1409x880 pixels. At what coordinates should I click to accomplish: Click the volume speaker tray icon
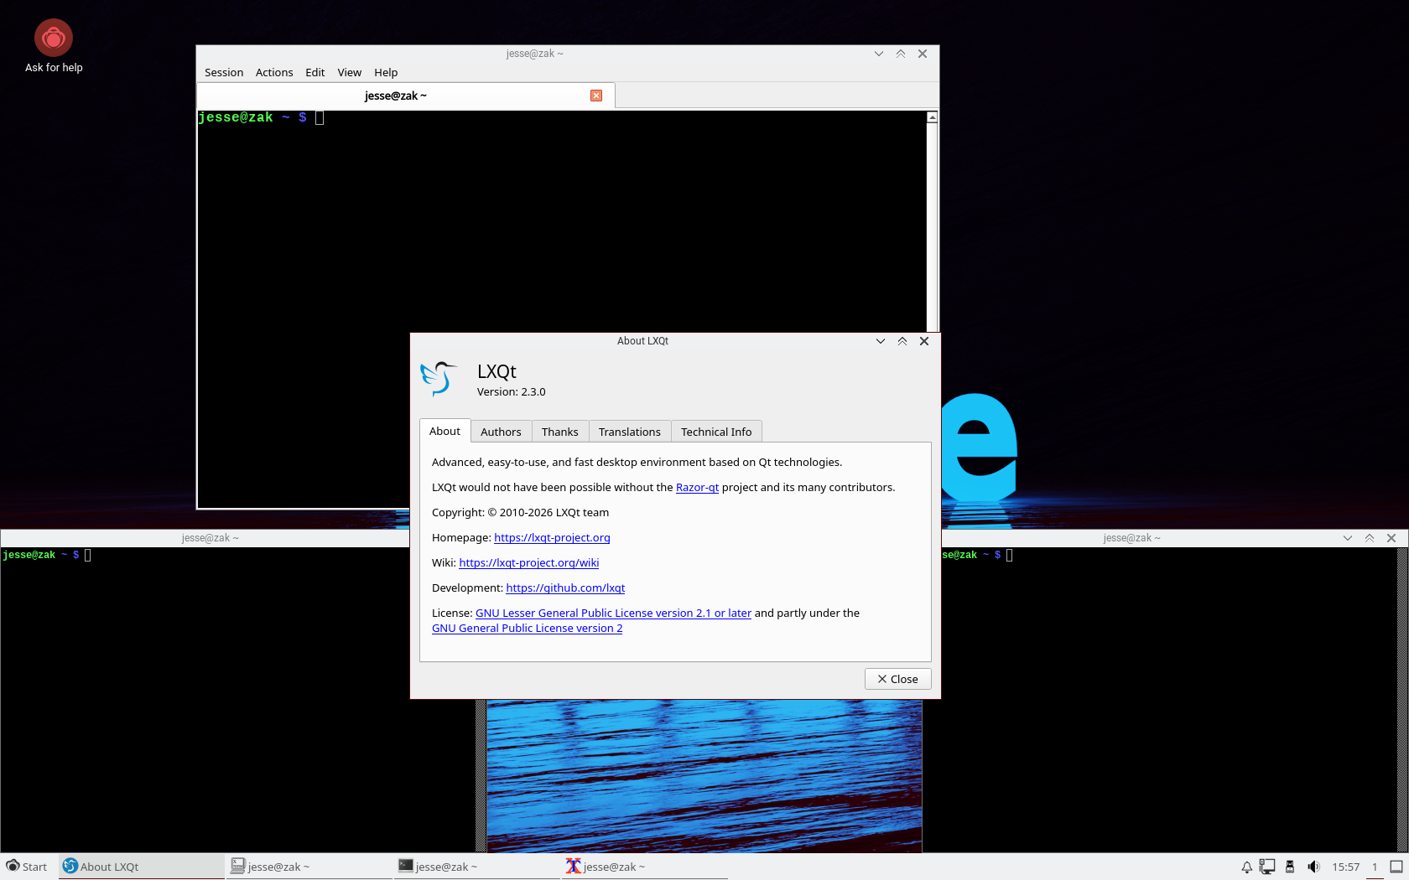click(x=1313, y=867)
